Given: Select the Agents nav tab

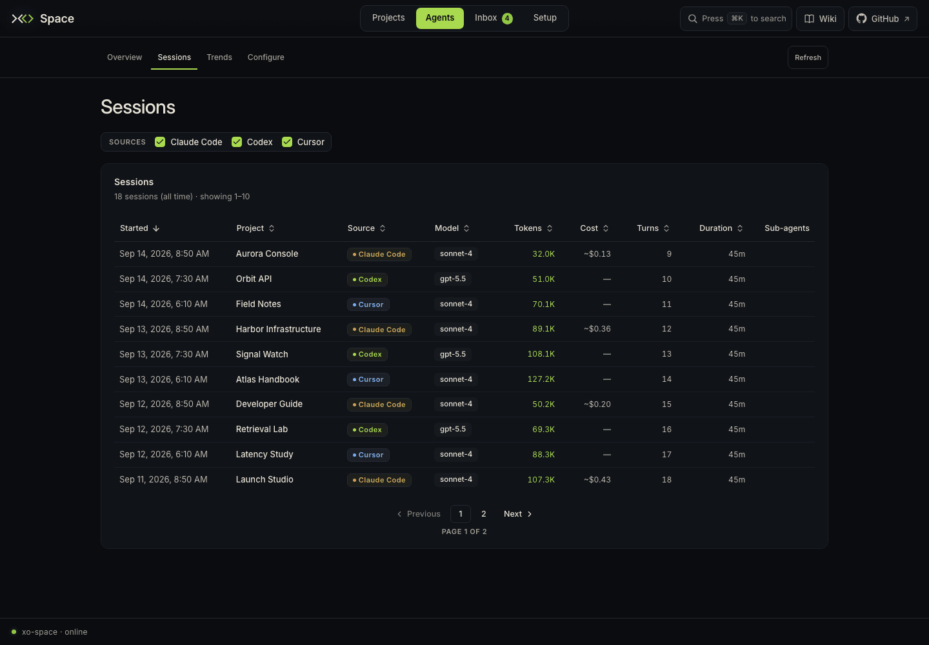Looking at the screenshot, I should [x=440, y=18].
